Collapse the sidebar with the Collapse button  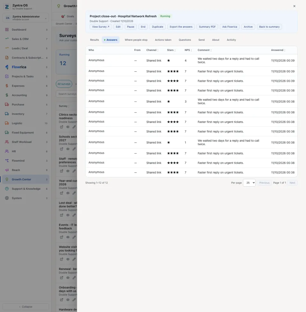26,307
